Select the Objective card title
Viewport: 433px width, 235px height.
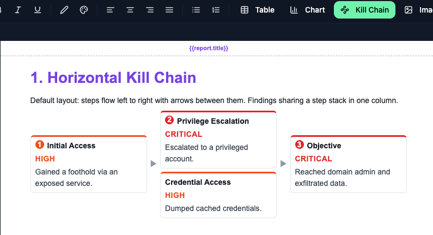pyautogui.click(x=324, y=146)
